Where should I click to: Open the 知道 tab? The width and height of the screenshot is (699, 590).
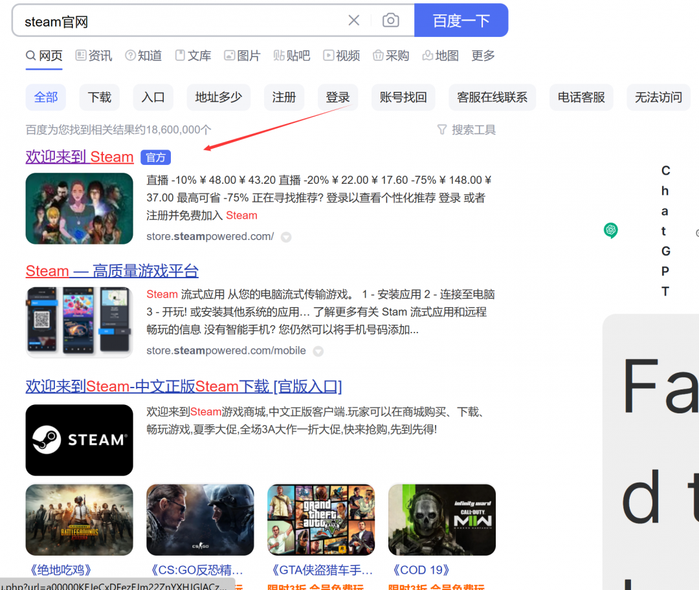[143, 56]
